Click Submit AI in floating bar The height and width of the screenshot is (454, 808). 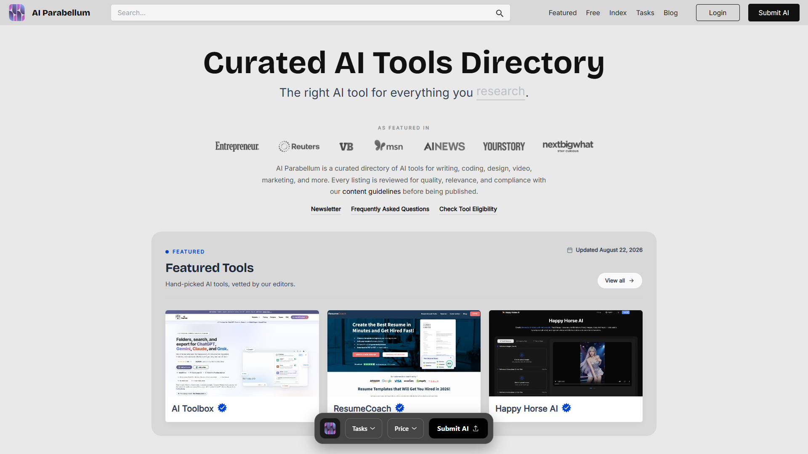coord(458,428)
